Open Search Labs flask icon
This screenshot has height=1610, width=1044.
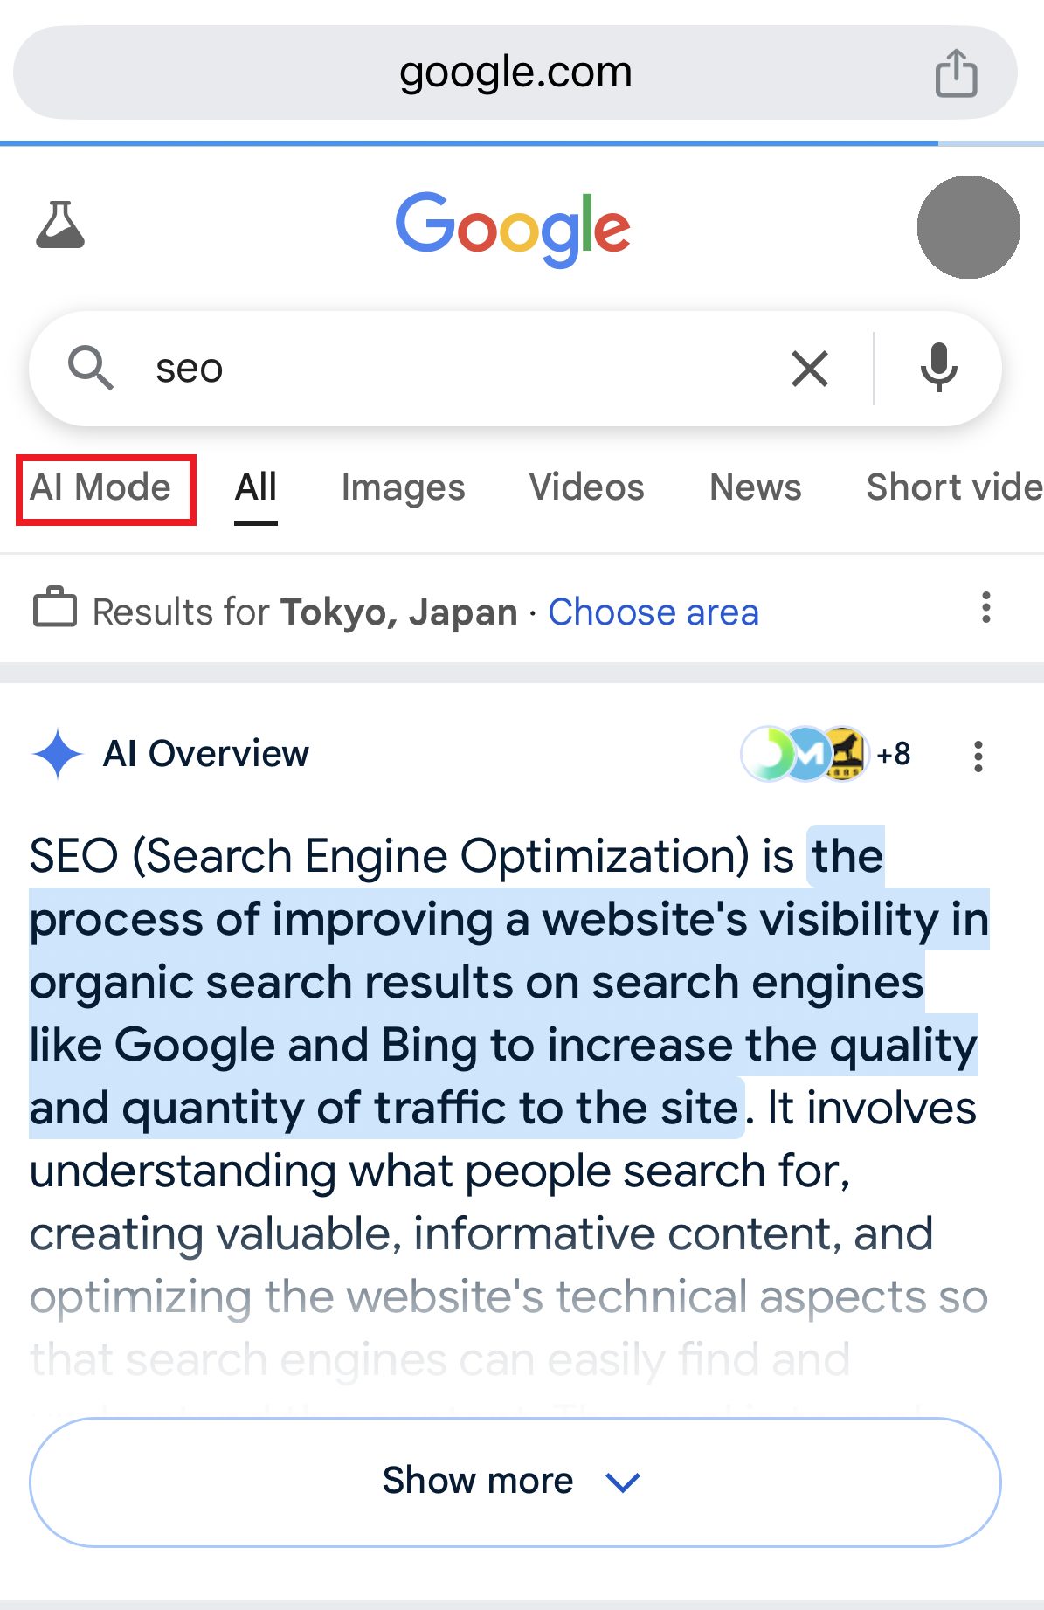click(x=60, y=225)
